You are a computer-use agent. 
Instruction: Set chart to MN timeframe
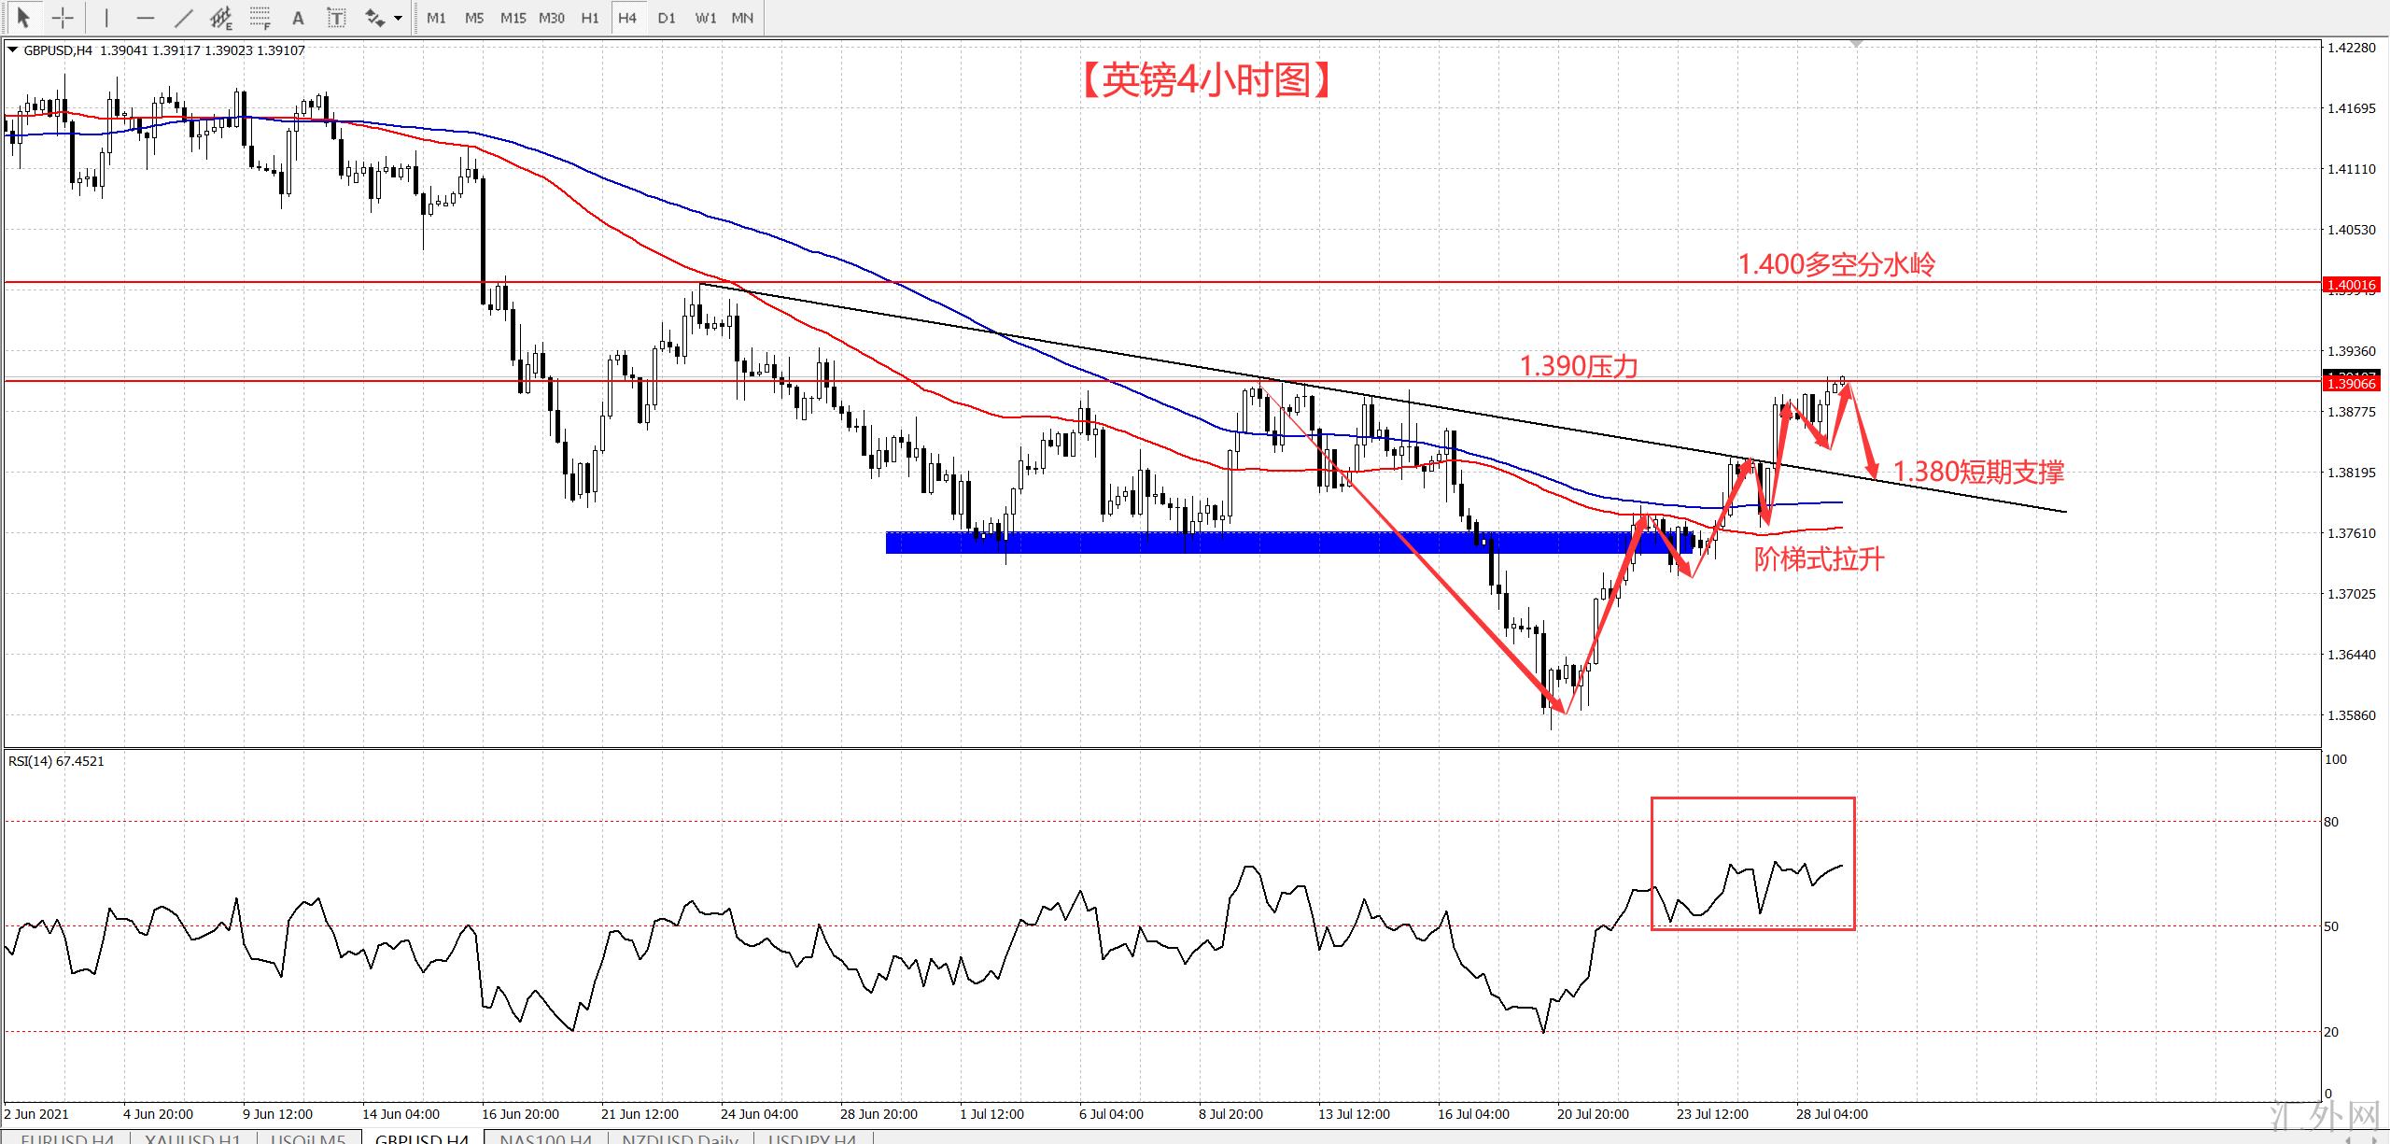pos(742,18)
